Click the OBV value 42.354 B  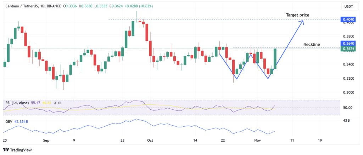21,121
